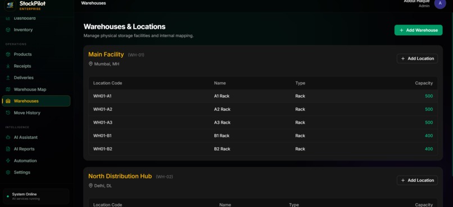Click the Add Warehouse button
453x207 pixels.
point(418,30)
